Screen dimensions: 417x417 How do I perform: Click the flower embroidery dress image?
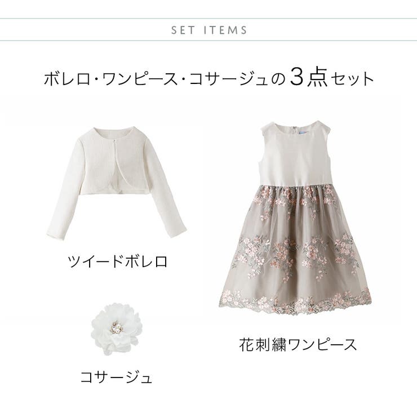point(295,218)
